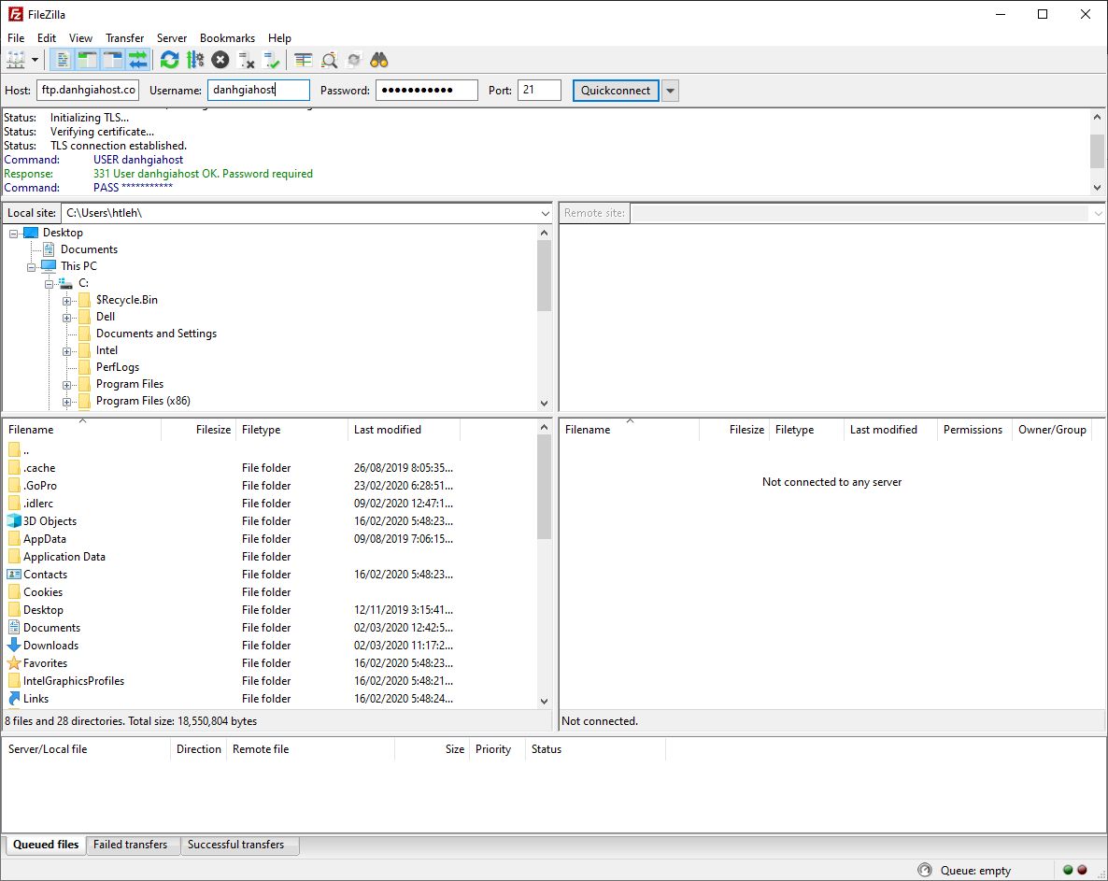Open the Site Manager icon
Image resolution: width=1108 pixels, height=881 pixels.
pyautogui.click(x=16, y=61)
